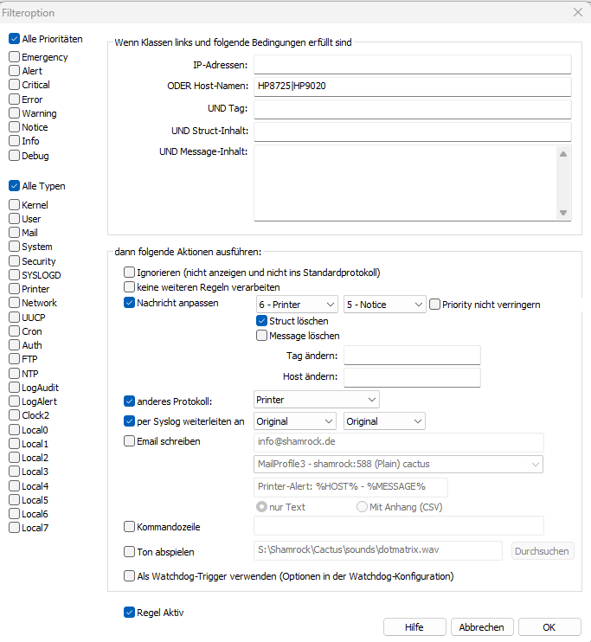Tick the Kernel type checkbox
The image size is (591, 642).
tap(15, 204)
